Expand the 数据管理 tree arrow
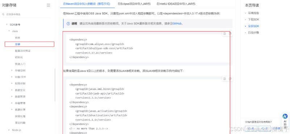 pyautogui.click(x=12, y=96)
